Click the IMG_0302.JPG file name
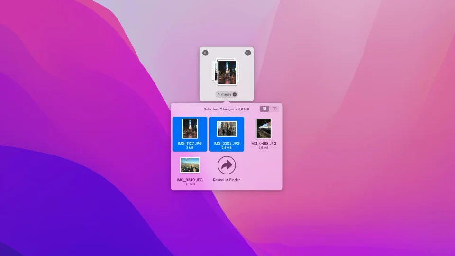This screenshot has height=256, width=455. point(227,143)
